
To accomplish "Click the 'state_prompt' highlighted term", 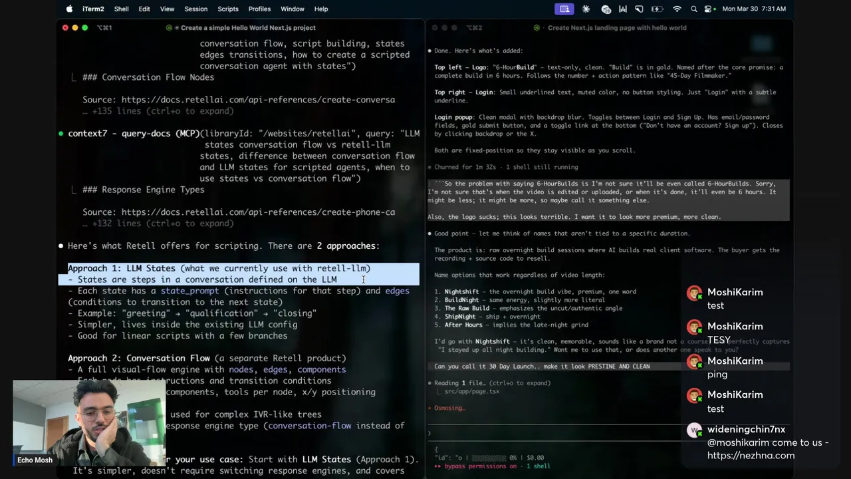I will 189,291.
